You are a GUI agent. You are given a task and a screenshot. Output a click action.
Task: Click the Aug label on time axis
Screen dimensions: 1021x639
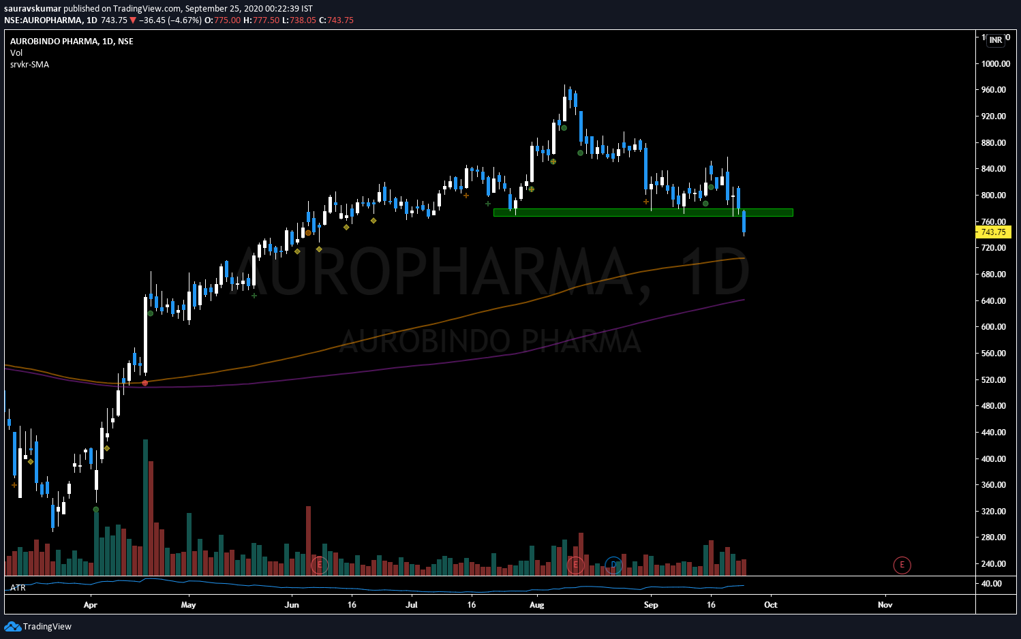[x=536, y=605]
